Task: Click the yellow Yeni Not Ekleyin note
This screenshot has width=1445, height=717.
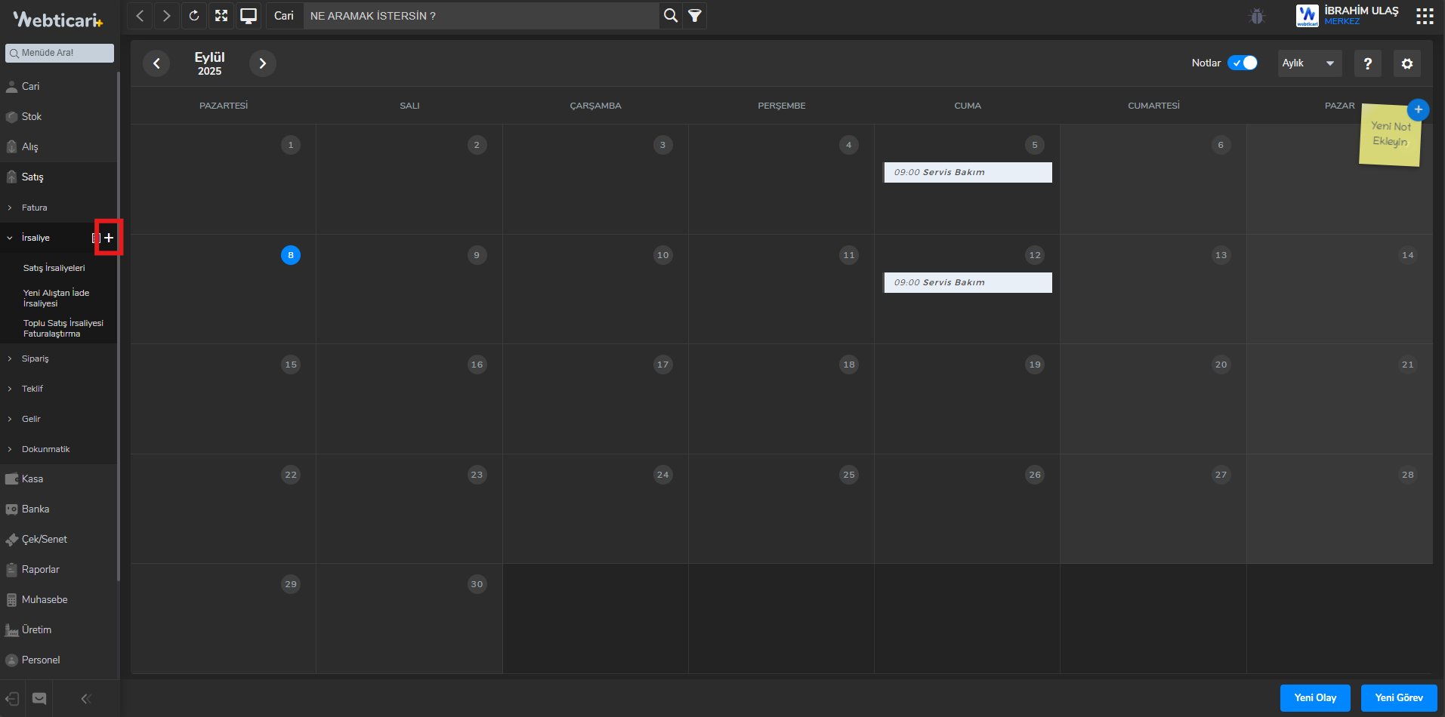Action: tap(1389, 136)
